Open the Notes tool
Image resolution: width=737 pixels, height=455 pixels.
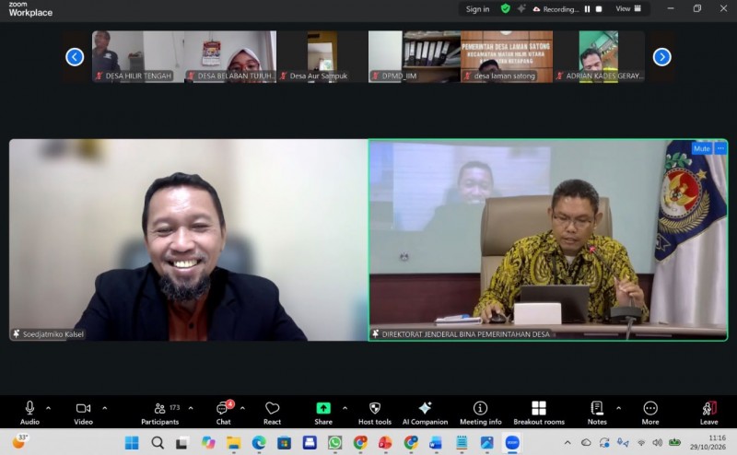click(597, 413)
